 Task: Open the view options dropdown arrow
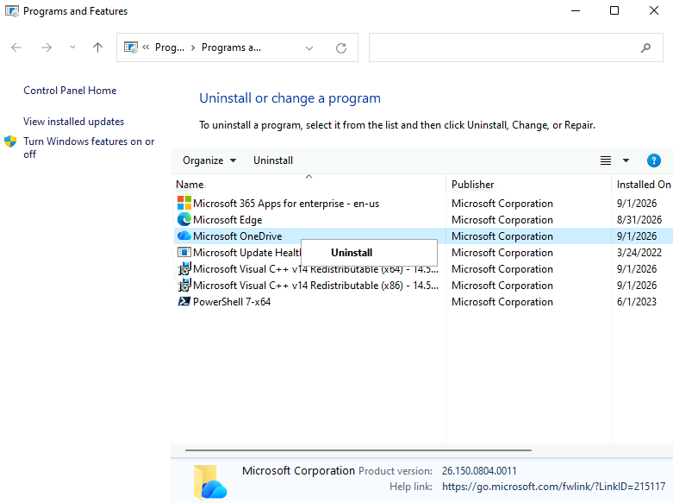coord(626,160)
